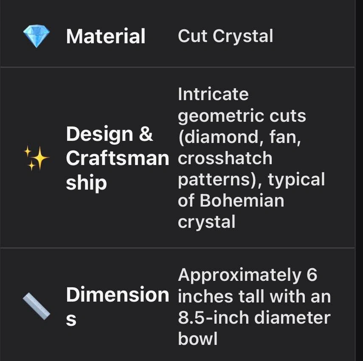Click the words geometric cuts

(242, 115)
